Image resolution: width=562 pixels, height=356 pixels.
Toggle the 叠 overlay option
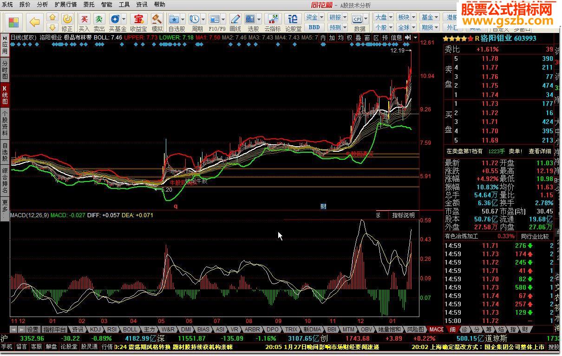pyautogui.click(x=359, y=38)
